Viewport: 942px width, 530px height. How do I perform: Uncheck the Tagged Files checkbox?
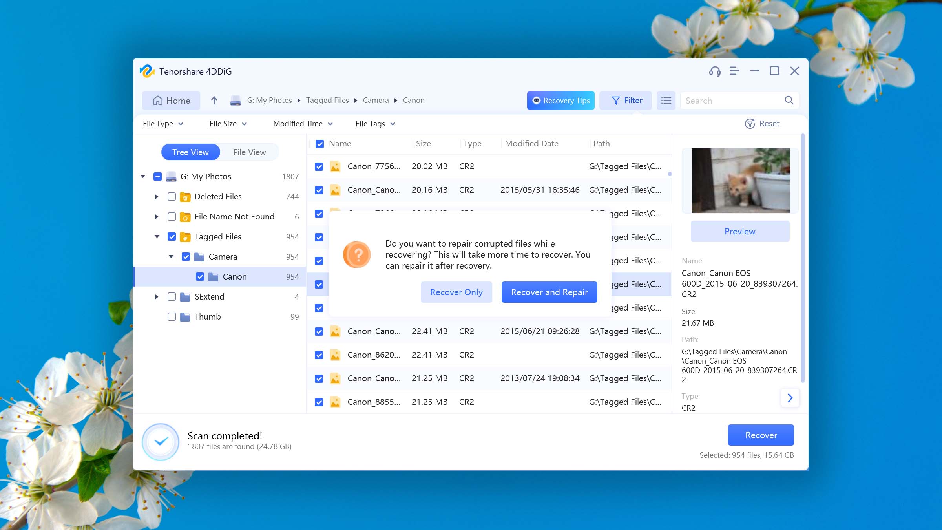point(172,237)
